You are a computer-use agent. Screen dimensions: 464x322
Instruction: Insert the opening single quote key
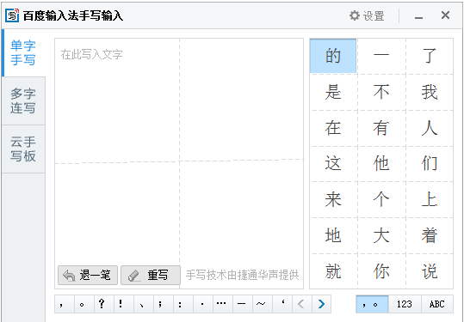click(282, 304)
